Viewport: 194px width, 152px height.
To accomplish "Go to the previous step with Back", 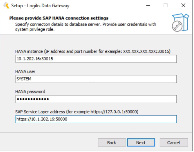I will click(111, 142).
